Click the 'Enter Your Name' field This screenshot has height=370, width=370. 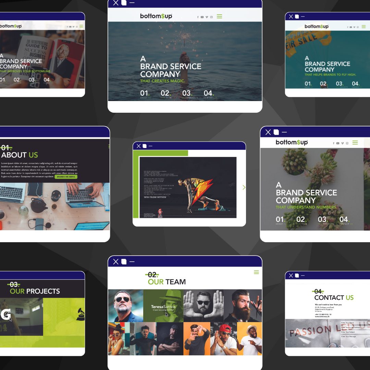point(355,323)
